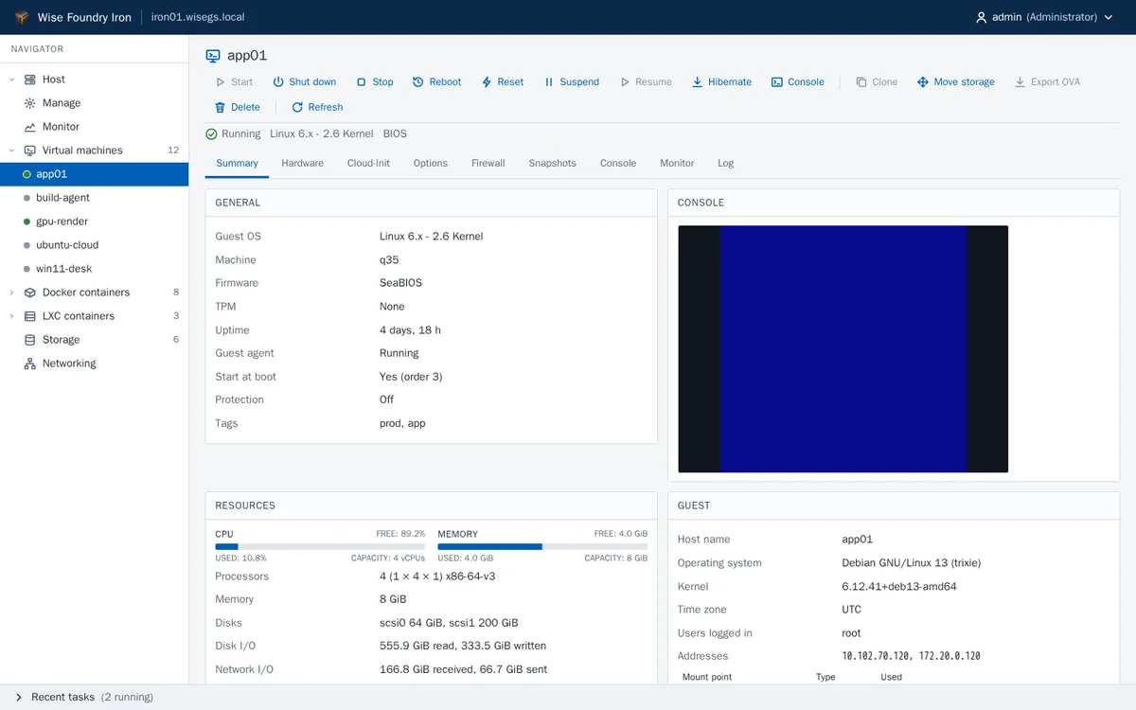The width and height of the screenshot is (1136, 710).
Task: Click the CPU usage bar
Action: click(x=320, y=546)
